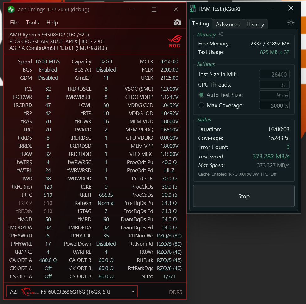Click the ROG logo in ZenTimings
Image resolution: width=306 pixels, height=304 pixels.
[174, 41]
